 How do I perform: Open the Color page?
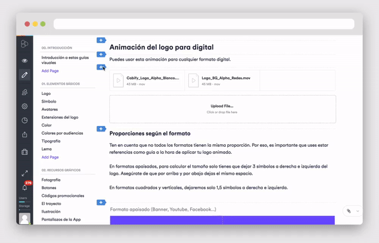tap(46, 125)
